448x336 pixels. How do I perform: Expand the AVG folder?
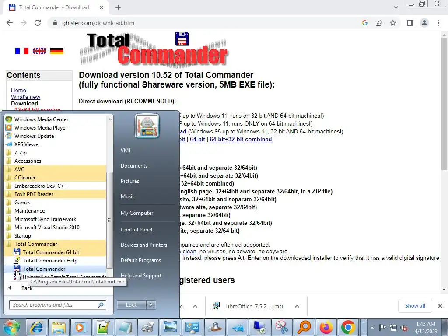pyautogui.click(x=55, y=169)
